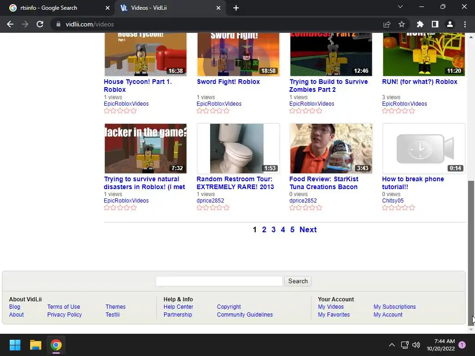Go to the Next page of videos
The height and width of the screenshot is (356, 475).
(x=308, y=230)
